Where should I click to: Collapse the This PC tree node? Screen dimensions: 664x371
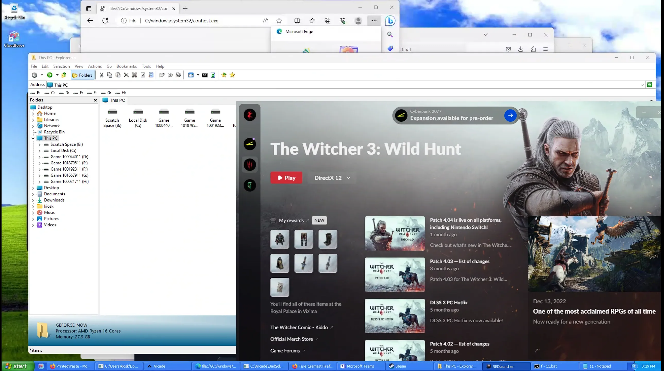pyautogui.click(x=33, y=138)
